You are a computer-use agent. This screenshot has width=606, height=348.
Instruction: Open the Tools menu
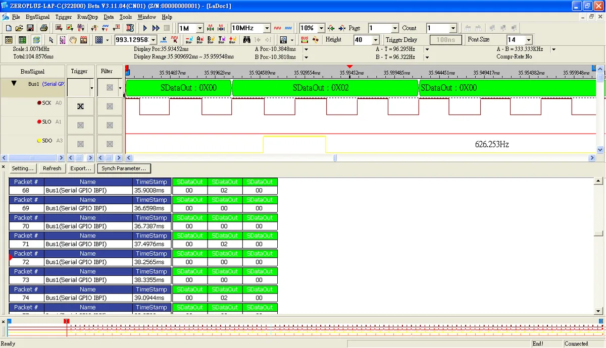126,17
